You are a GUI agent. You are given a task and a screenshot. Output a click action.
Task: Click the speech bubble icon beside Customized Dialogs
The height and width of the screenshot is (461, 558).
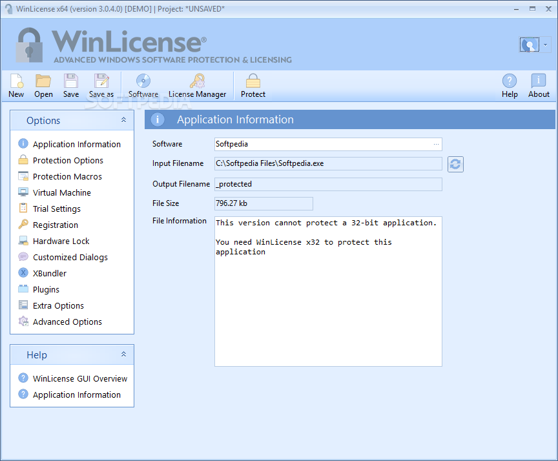pos(23,256)
